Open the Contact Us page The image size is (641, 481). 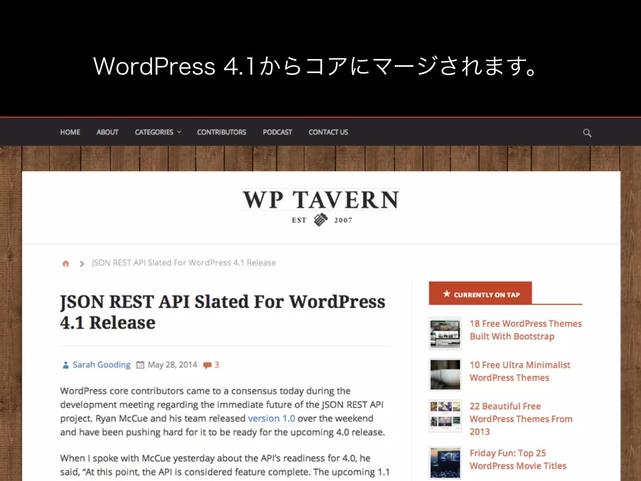(x=328, y=132)
